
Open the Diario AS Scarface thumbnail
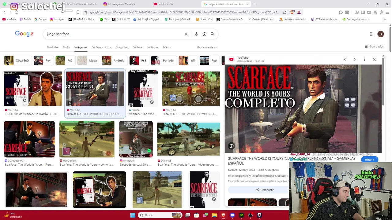click(x=188, y=139)
